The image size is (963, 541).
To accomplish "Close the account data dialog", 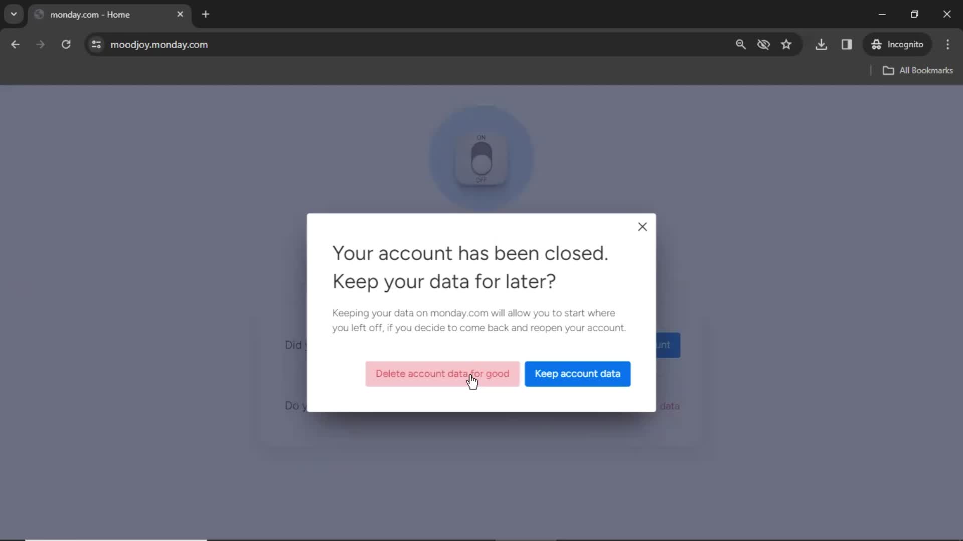I will pos(642,226).
